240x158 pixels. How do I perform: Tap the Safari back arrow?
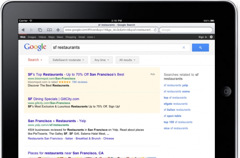[23, 30]
